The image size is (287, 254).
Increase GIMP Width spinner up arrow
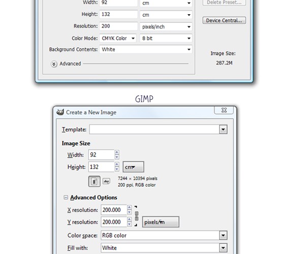(x=117, y=152)
